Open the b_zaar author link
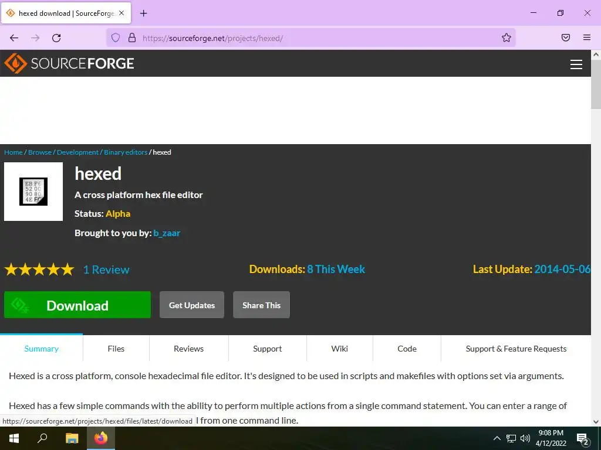 pos(167,233)
